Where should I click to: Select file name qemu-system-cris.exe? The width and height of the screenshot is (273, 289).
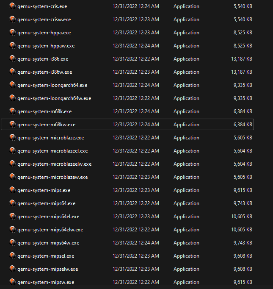pyautogui.click(x=42, y=6)
